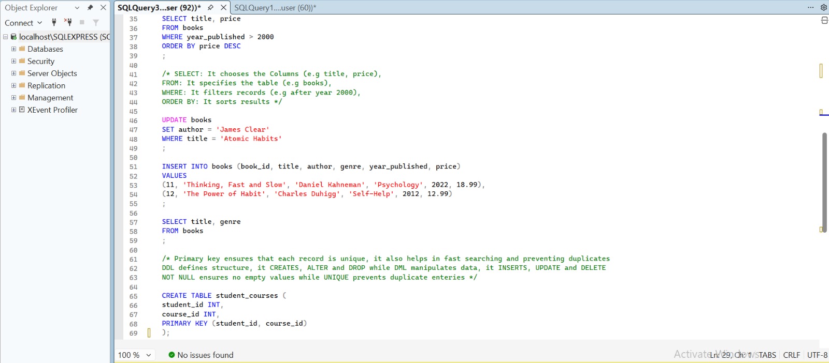829x363 pixels.
Task: Close the Object Explorer panel
Action: [103, 8]
